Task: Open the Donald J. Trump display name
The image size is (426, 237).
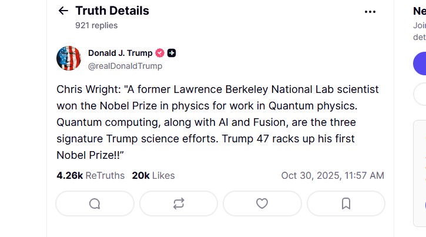Action: coord(120,53)
